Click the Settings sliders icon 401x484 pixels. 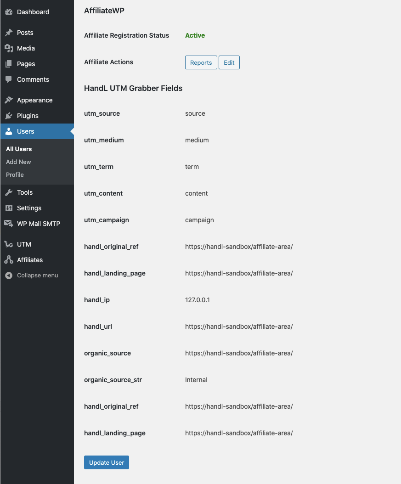tap(9, 208)
